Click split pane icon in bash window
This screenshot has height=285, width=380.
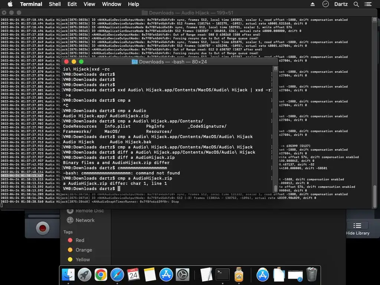coord(276,68)
